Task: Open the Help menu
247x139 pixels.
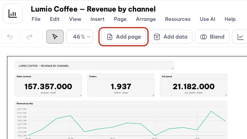Action: click(x=230, y=19)
